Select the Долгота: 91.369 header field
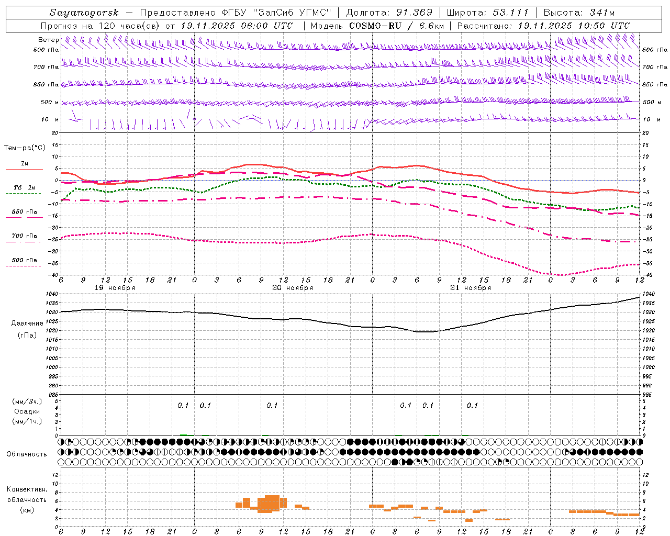 tap(389, 13)
